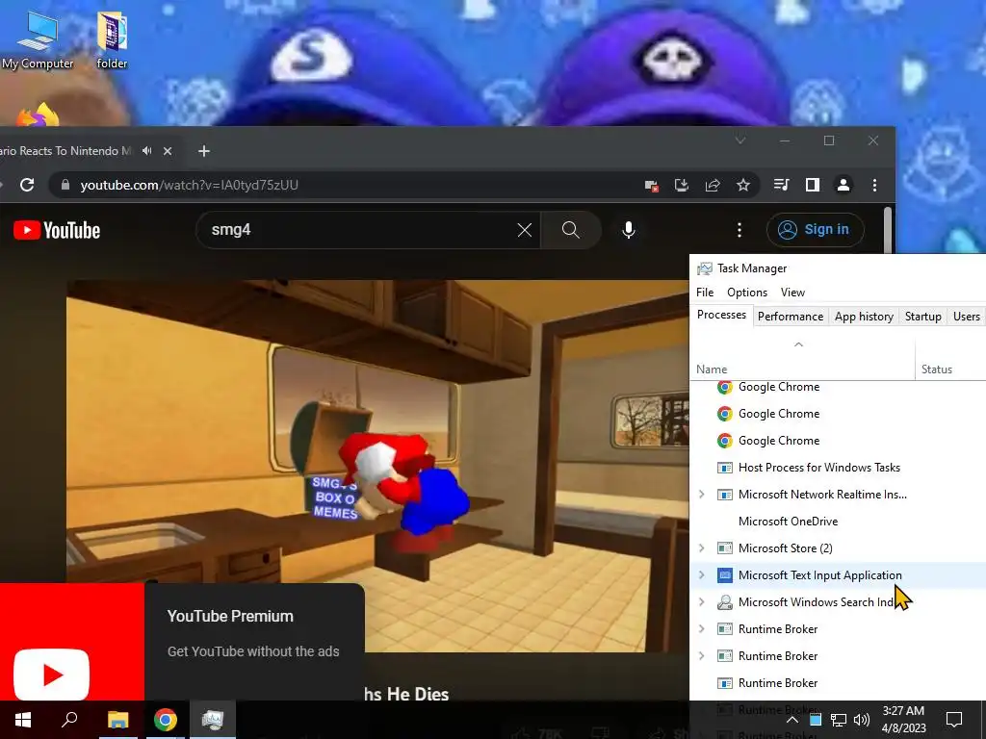986x739 pixels.
Task: Close the Mario Reacts browser tab
Action: click(168, 151)
